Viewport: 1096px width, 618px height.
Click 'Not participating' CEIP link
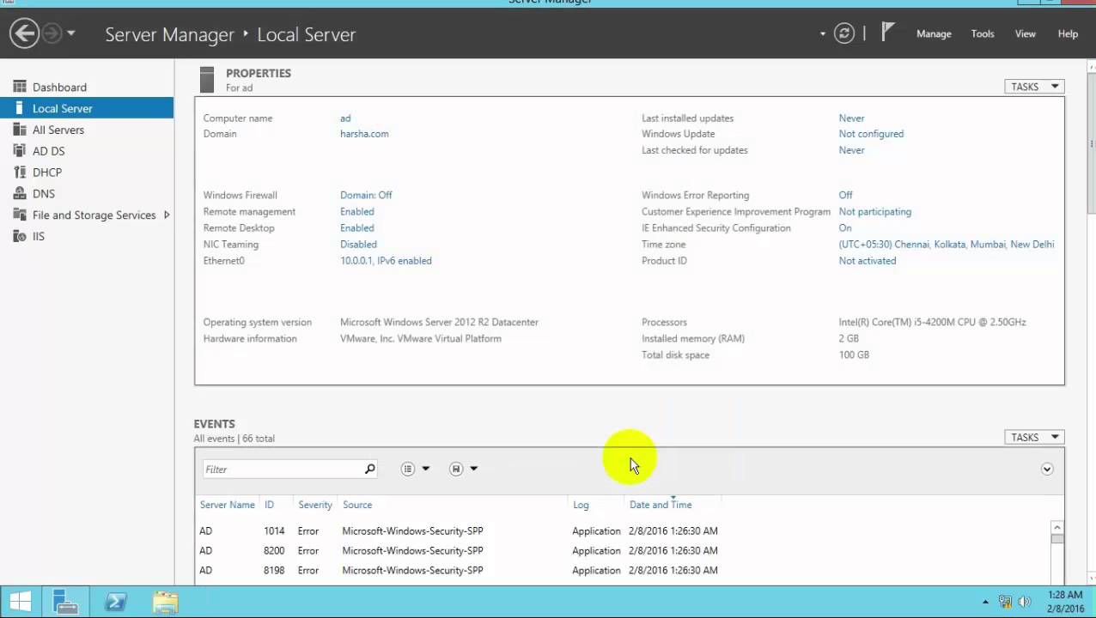click(x=875, y=211)
